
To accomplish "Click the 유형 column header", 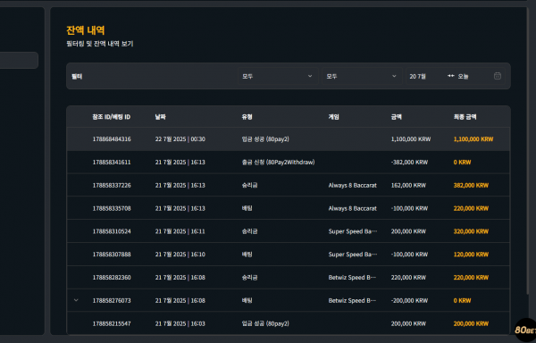I will [247, 117].
